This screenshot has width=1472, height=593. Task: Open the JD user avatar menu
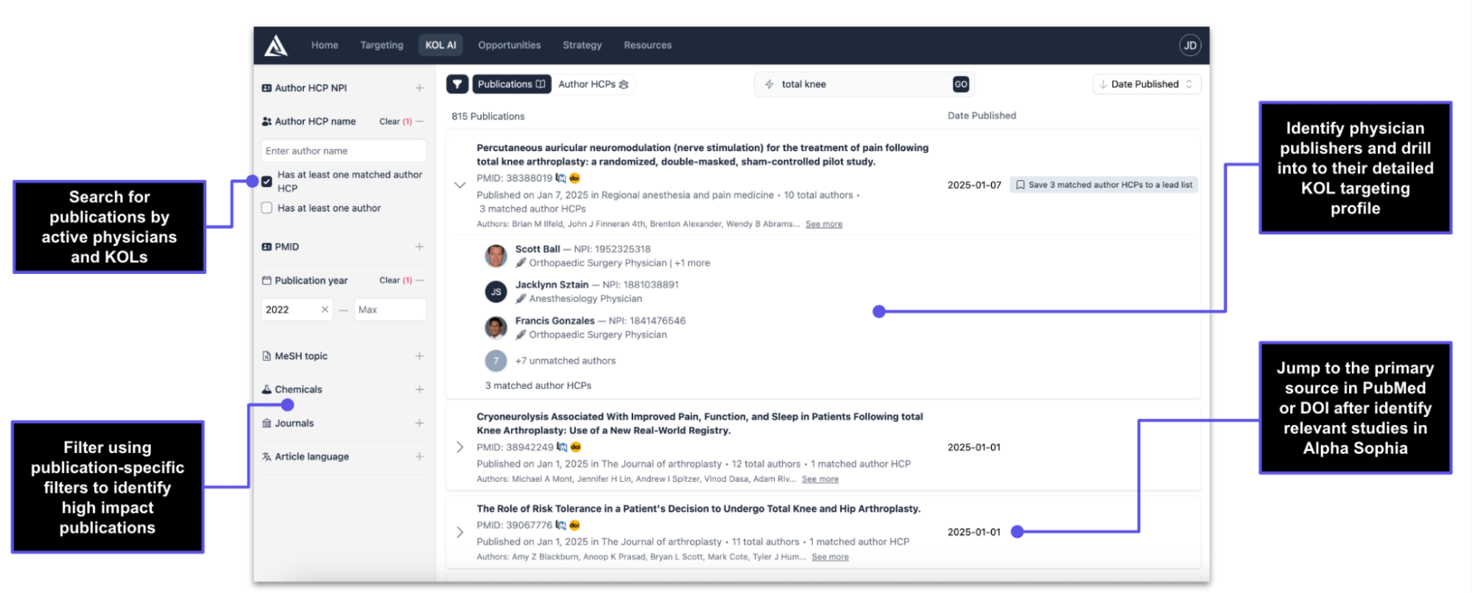[1189, 46]
